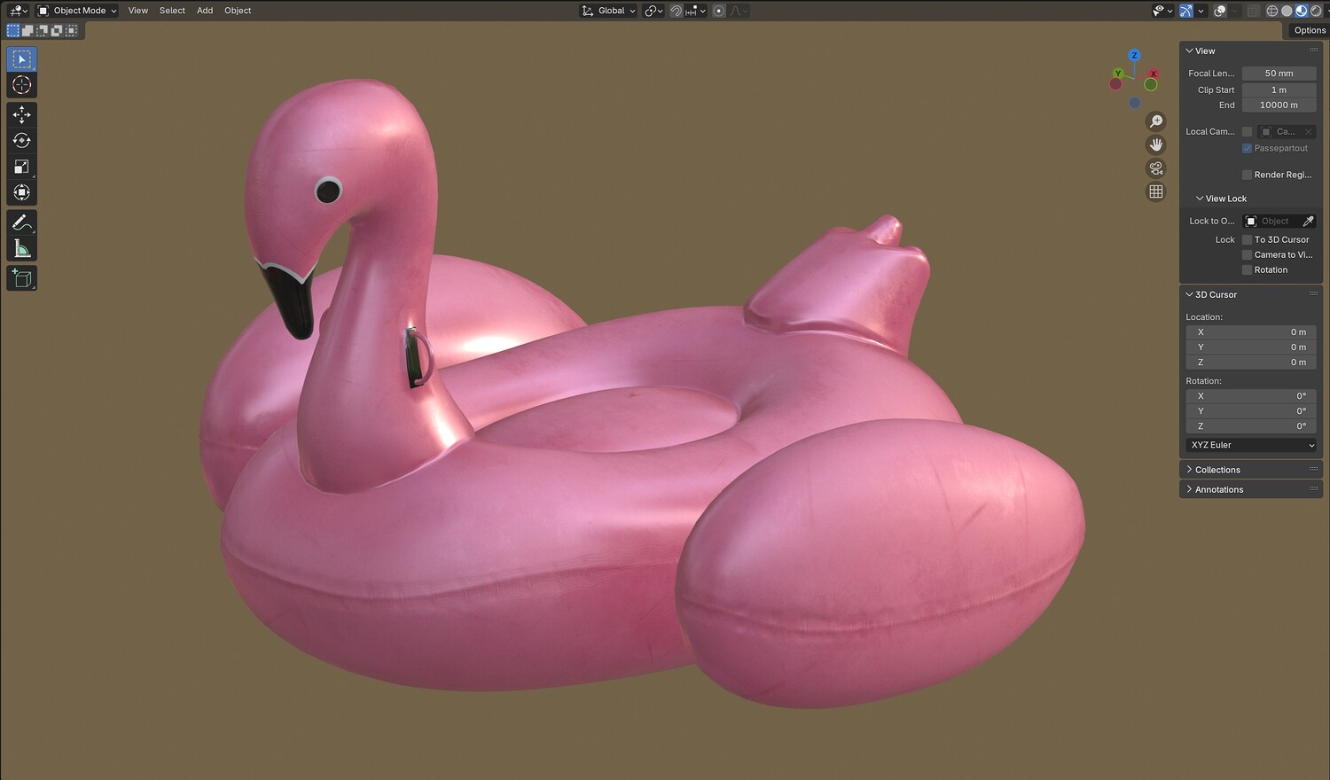The height and width of the screenshot is (780, 1330).
Task: Enable Camera to View lock checkbox
Action: point(1247,254)
